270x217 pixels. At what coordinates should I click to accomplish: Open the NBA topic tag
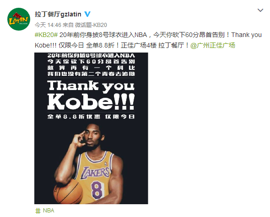click(49, 211)
